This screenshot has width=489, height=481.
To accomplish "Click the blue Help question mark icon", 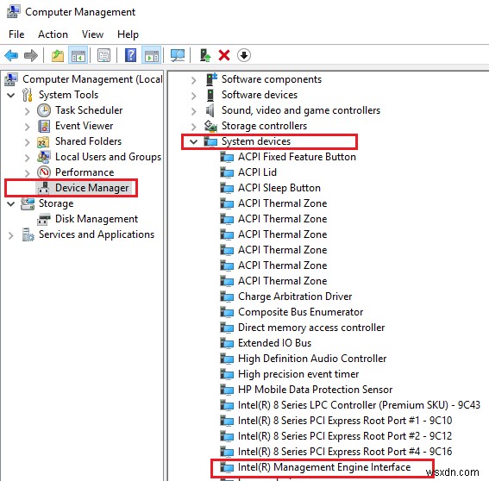I will pyautogui.click(x=130, y=55).
